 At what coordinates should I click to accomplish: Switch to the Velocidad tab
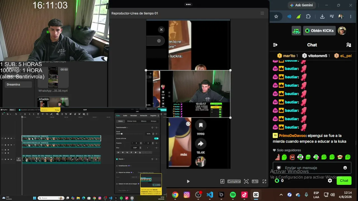click(133, 116)
